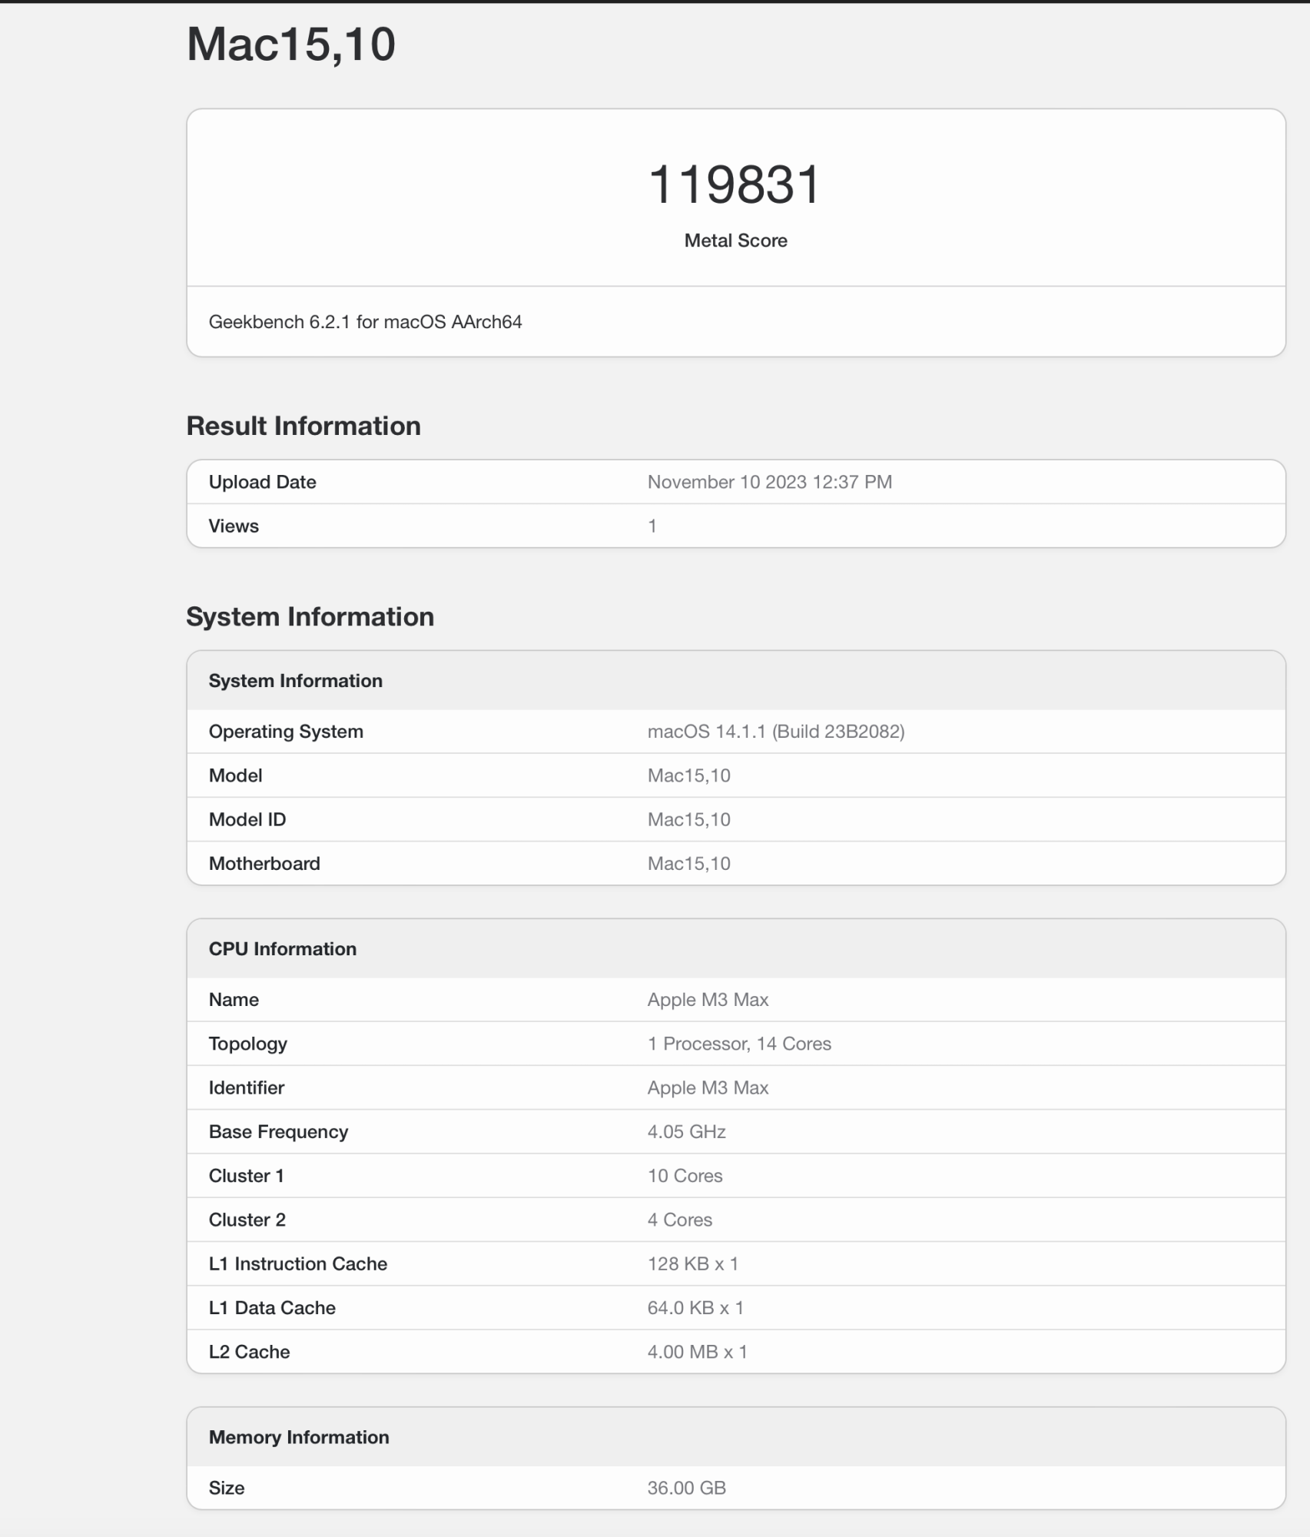Select the 64.0 KB x 1 value
This screenshot has width=1310, height=1537.
tap(695, 1307)
